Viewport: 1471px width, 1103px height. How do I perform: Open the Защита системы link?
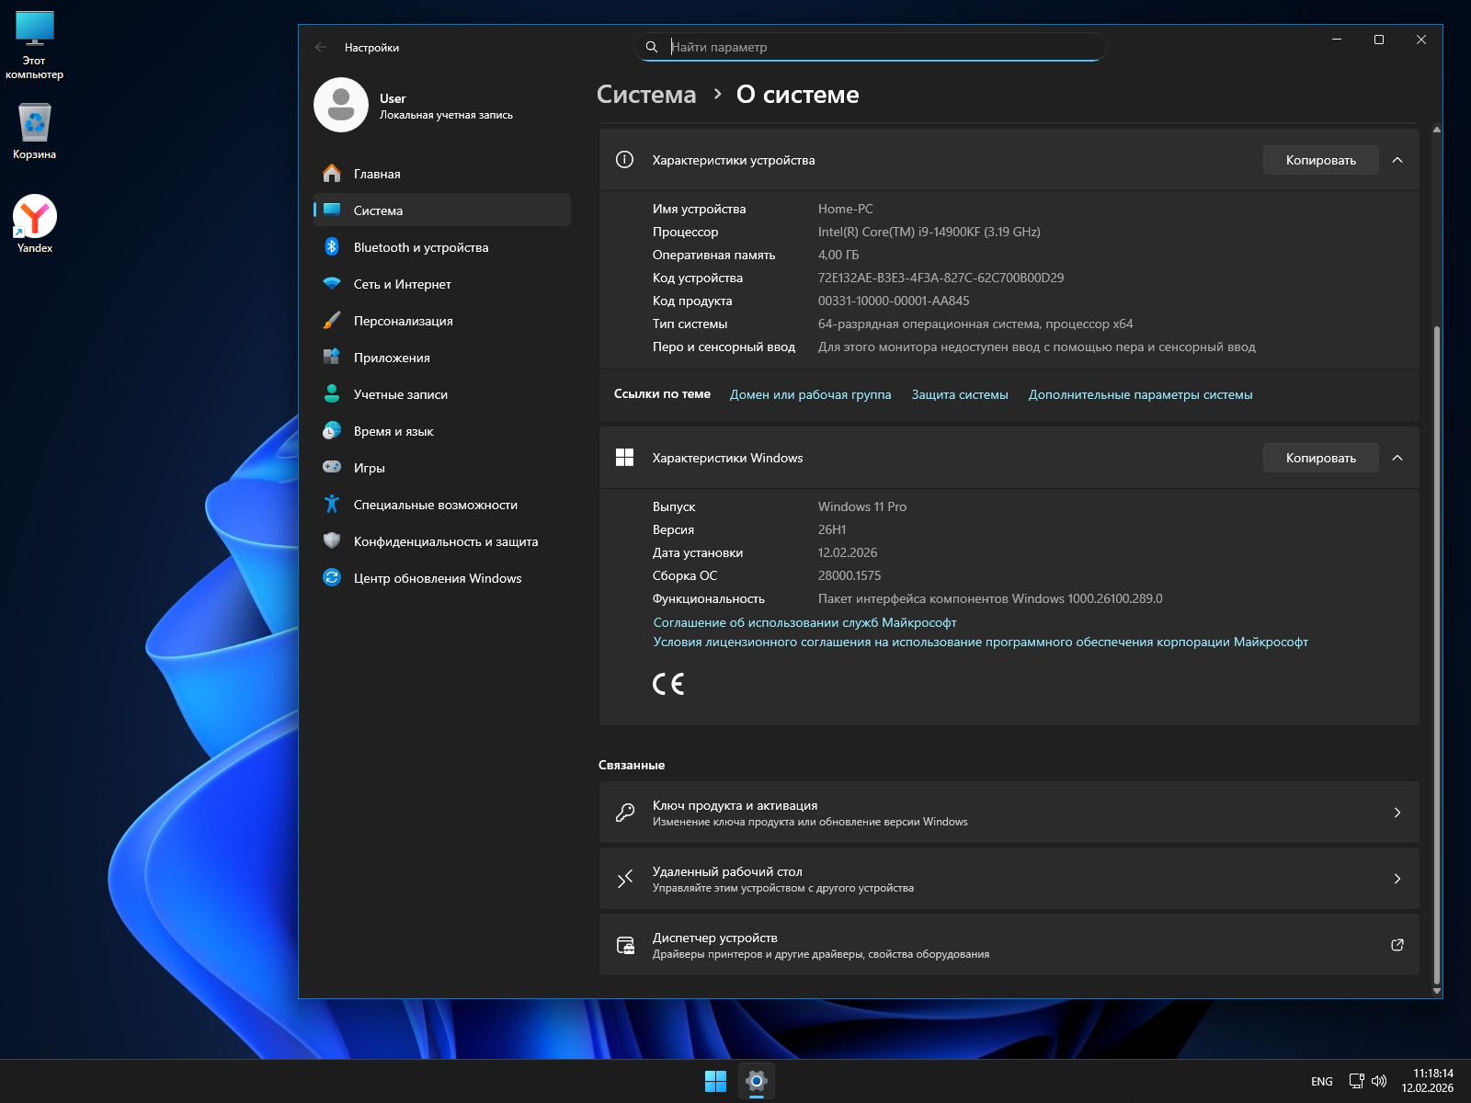(960, 394)
